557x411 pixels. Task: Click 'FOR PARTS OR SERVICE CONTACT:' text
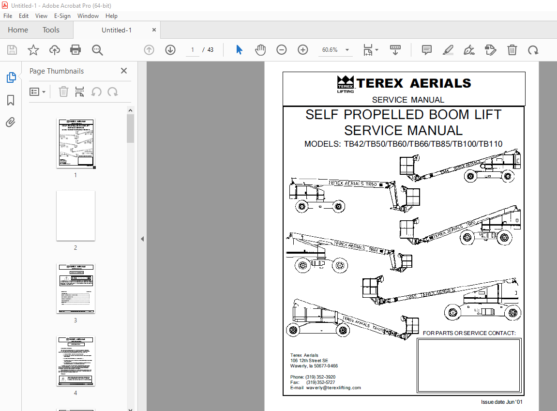(x=469, y=333)
